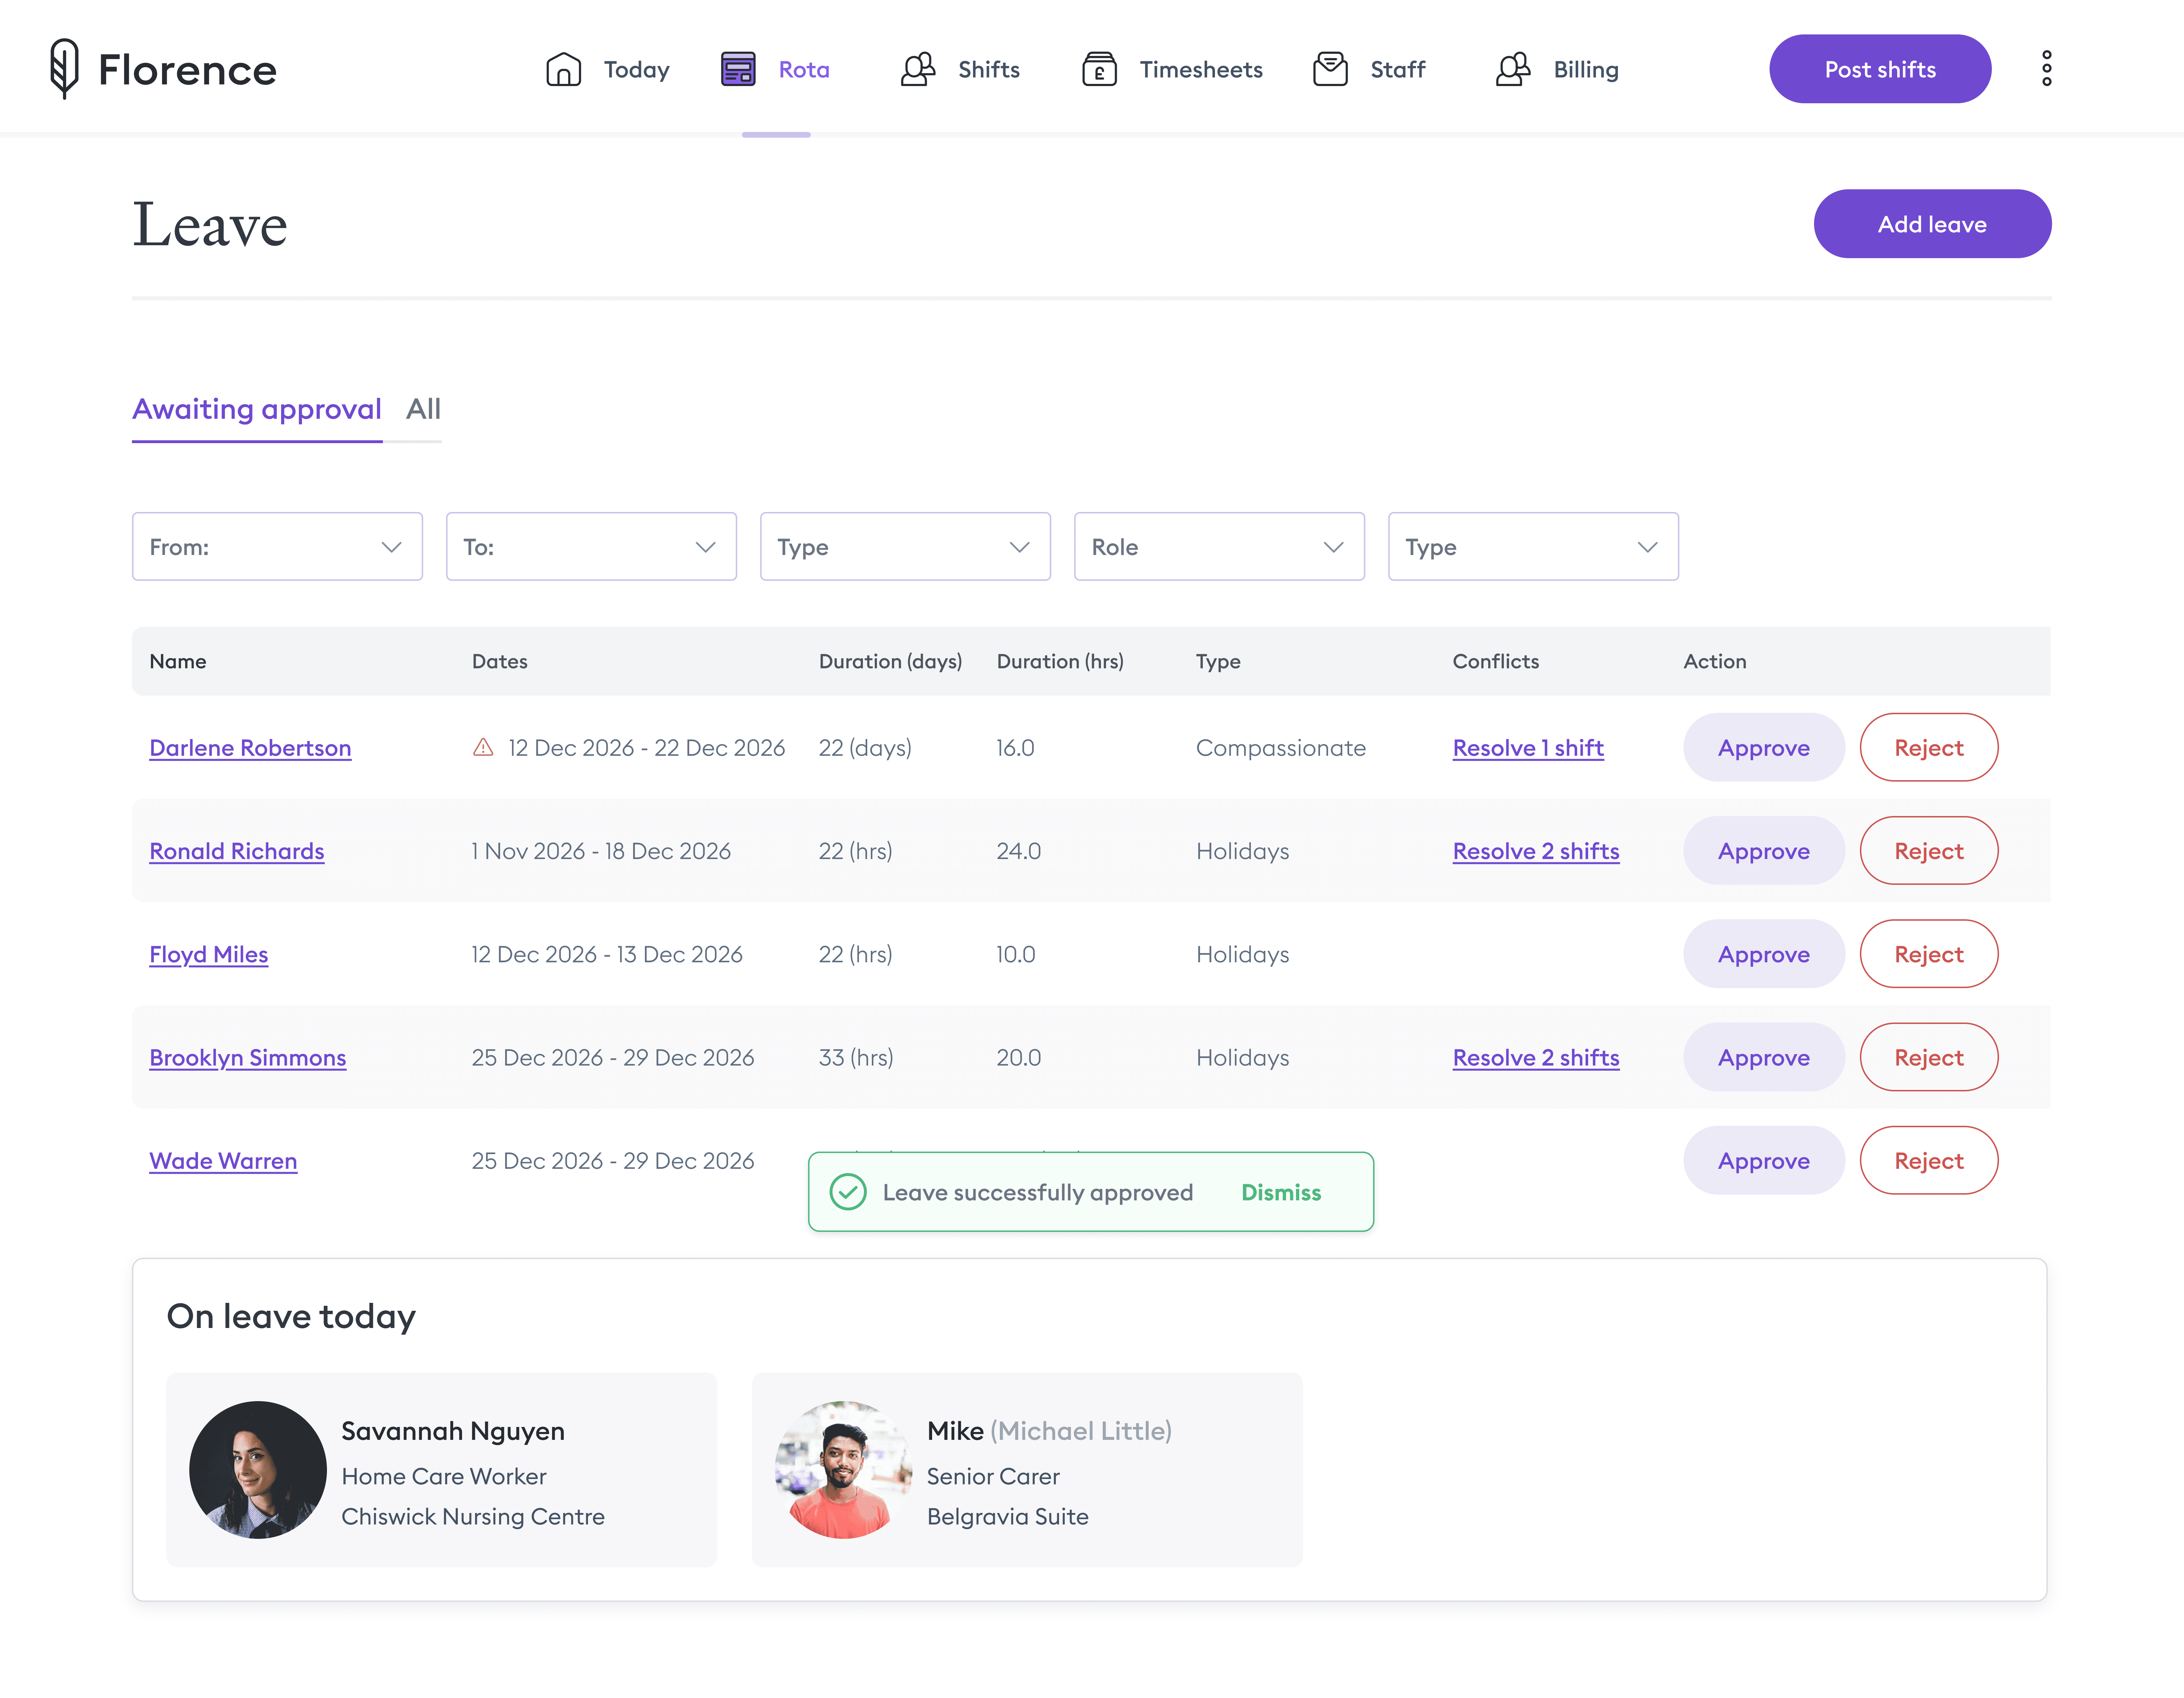Click Savannah Nguyen's profile photo
2184x1698 pixels.
[258, 1470]
